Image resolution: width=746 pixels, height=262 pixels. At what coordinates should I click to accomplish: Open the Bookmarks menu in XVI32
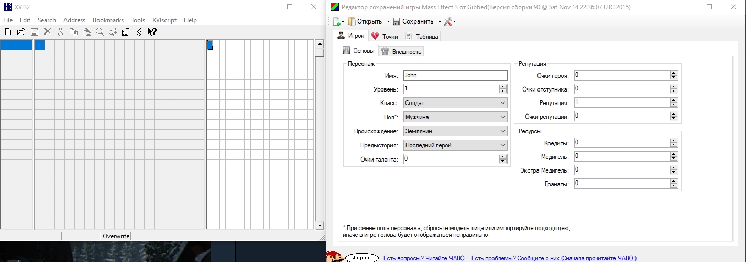108,20
